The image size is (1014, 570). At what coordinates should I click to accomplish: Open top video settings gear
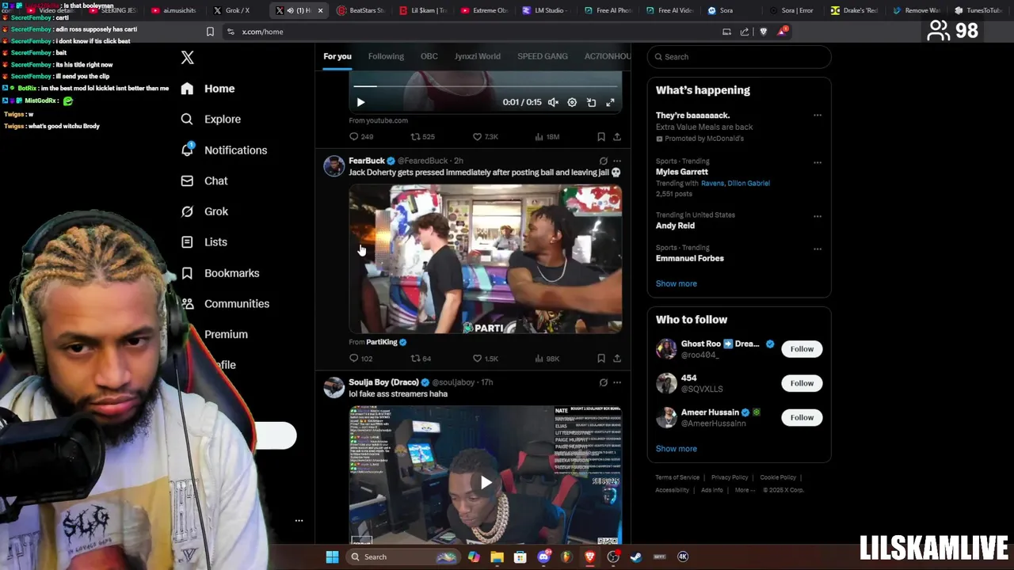point(572,102)
